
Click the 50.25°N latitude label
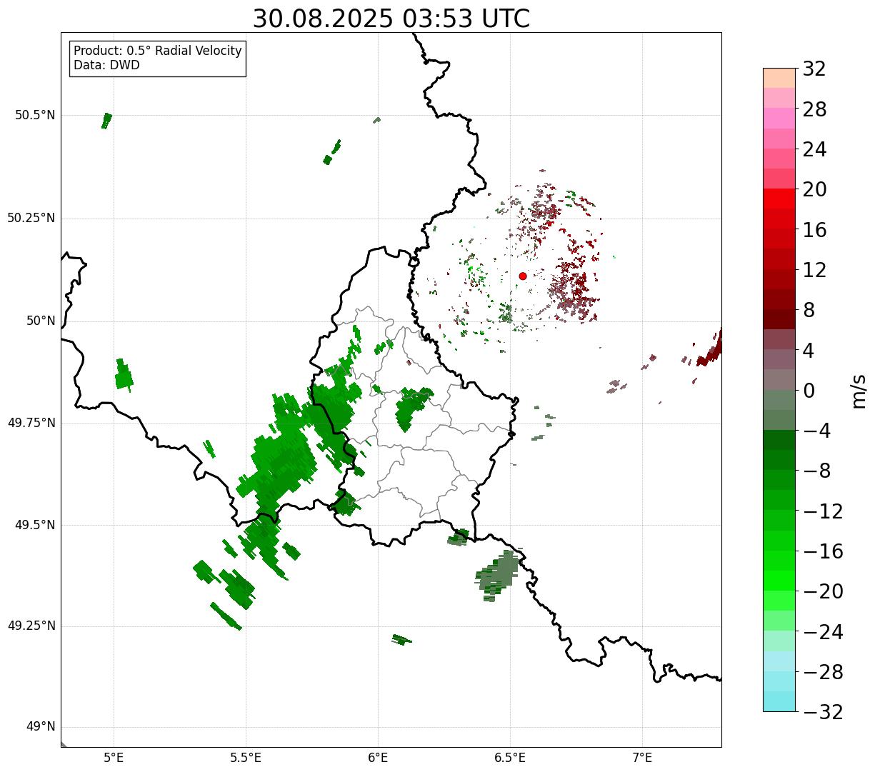(31, 218)
